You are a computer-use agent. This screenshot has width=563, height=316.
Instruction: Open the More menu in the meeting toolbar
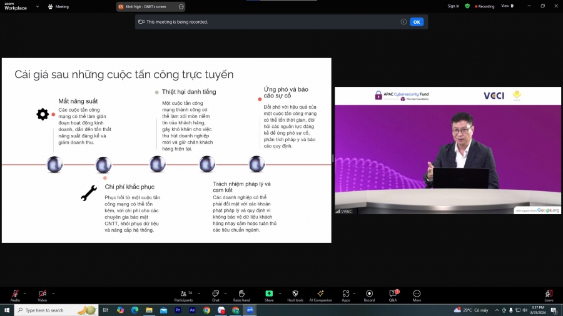(x=417, y=294)
